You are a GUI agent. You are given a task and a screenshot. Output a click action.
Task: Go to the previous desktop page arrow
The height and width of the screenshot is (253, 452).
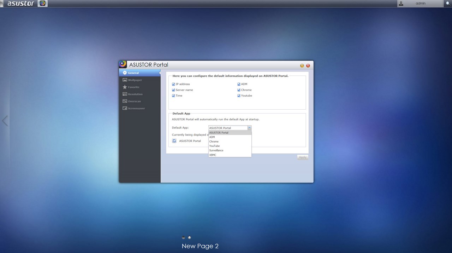coord(5,121)
